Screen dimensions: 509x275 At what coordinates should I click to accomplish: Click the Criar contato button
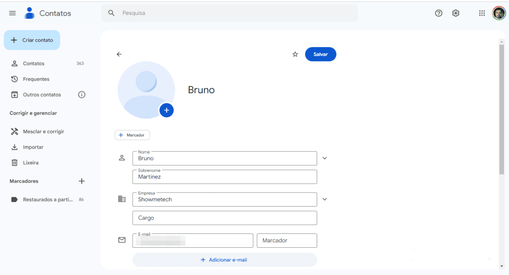click(x=32, y=40)
